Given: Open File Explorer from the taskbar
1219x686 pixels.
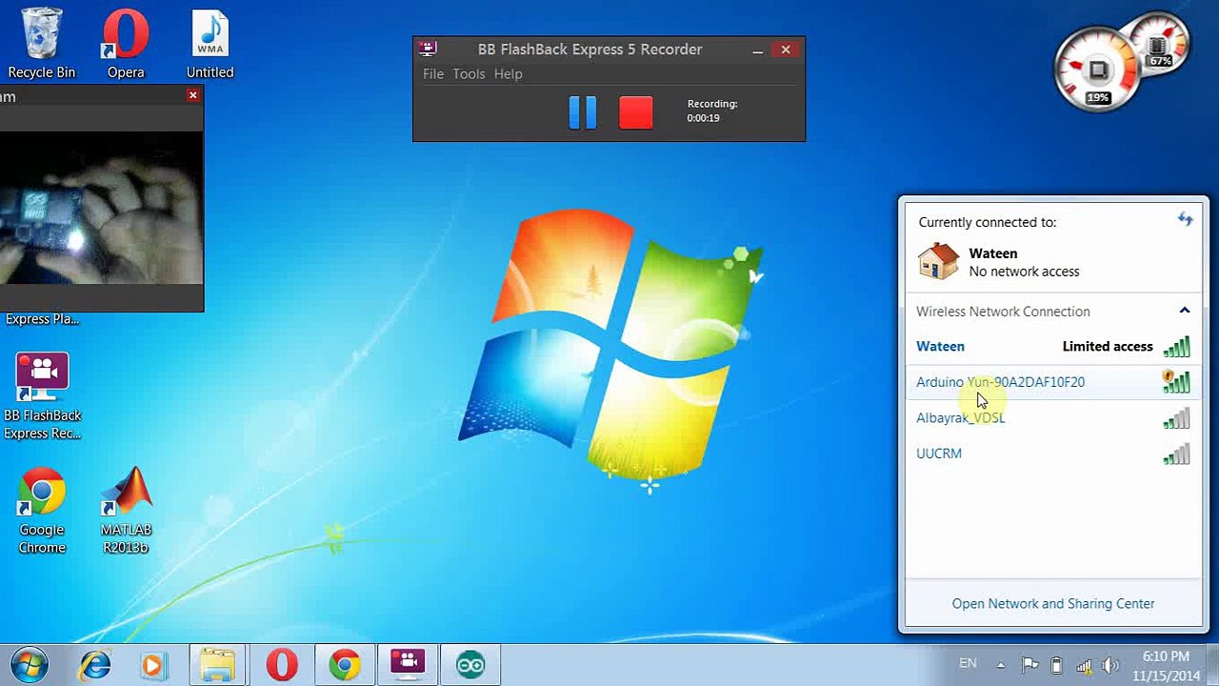Looking at the screenshot, I should click(x=217, y=664).
